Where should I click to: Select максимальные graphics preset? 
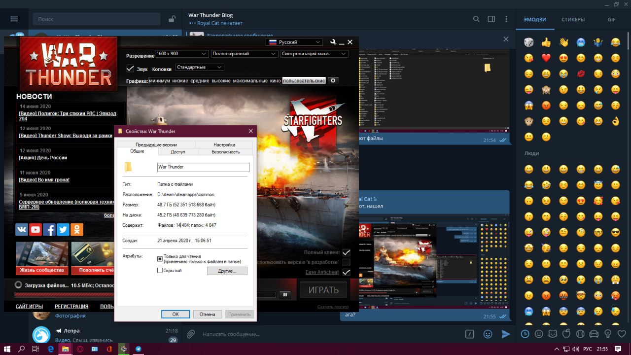point(250,80)
